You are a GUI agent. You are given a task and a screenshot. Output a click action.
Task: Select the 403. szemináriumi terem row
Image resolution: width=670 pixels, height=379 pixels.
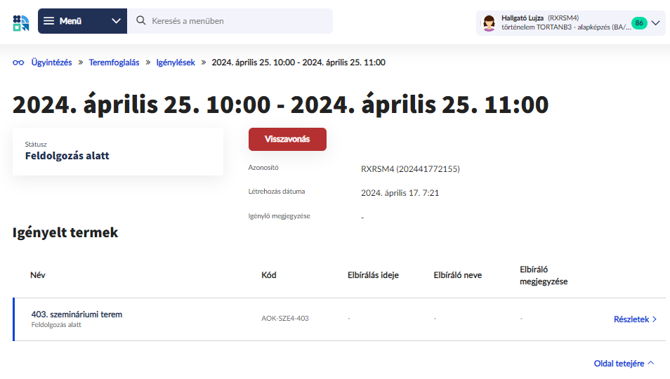[x=77, y=314]
